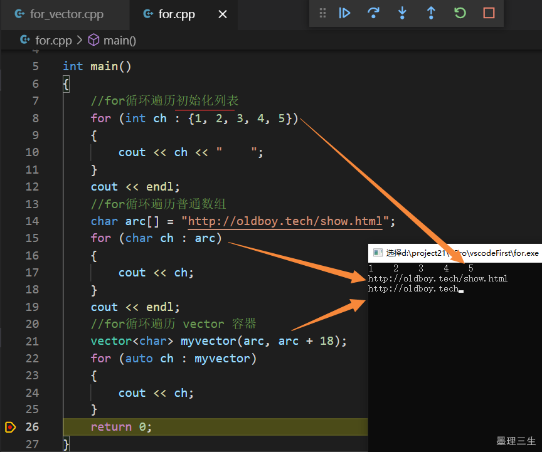Click the URL string 'http://oldboy.tech/show.html' in code

coord(285,221)
